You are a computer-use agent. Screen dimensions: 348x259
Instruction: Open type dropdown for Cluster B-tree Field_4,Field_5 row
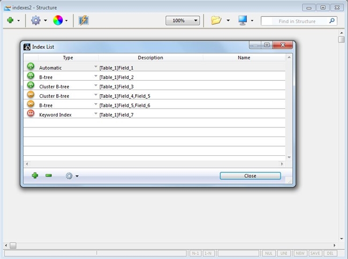[96, 95]
